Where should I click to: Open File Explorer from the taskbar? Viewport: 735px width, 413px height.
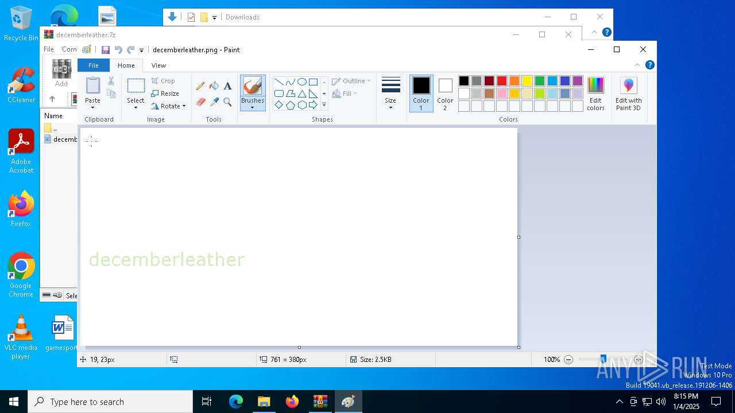(264, 402)
